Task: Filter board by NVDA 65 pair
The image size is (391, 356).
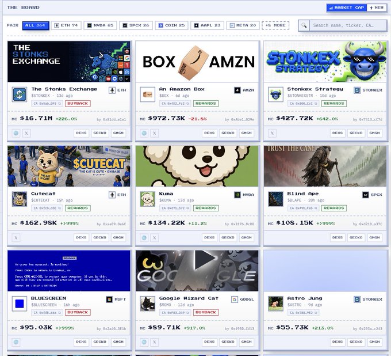Action: [100, 25]
